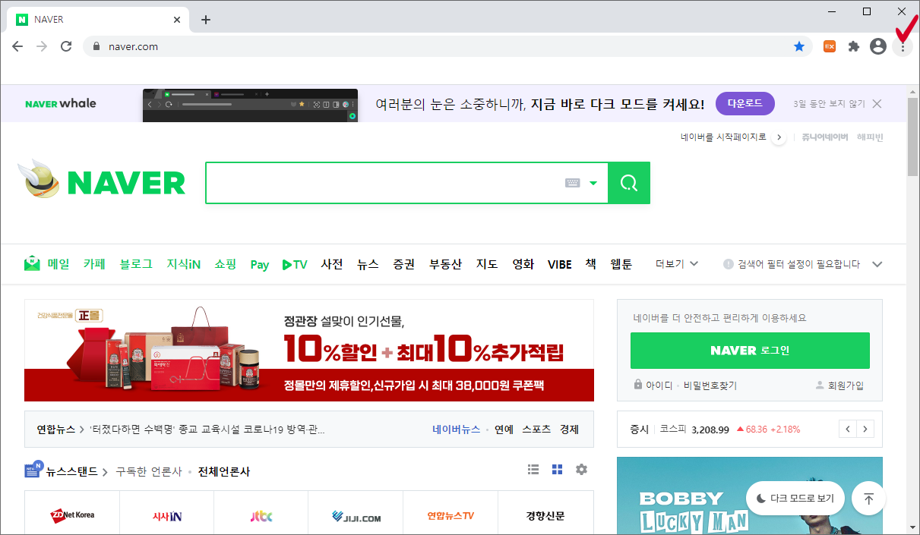Open the 지식iN menu
Screen dimensions: 920x535
[184, 264]
